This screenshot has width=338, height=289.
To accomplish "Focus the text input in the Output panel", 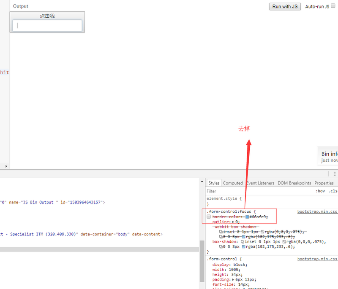I will click(47, 26).
